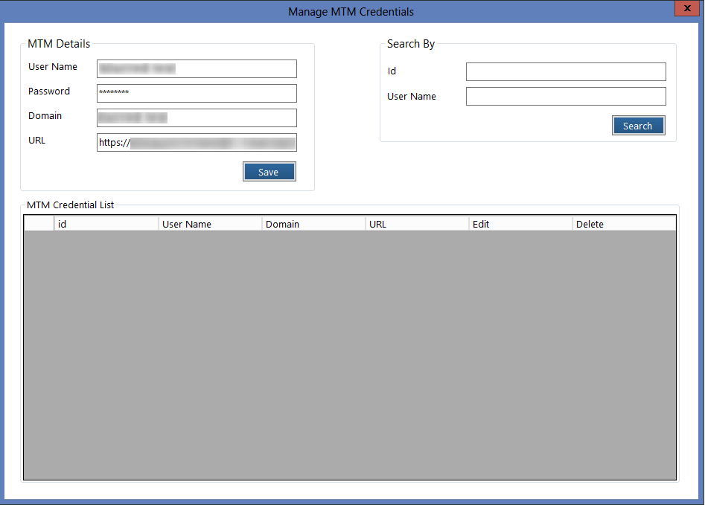The width and height of the screenshot is (705, 505).
Task: Click the Delete column header
Action: pyautogui.click(x=624, y=224)
